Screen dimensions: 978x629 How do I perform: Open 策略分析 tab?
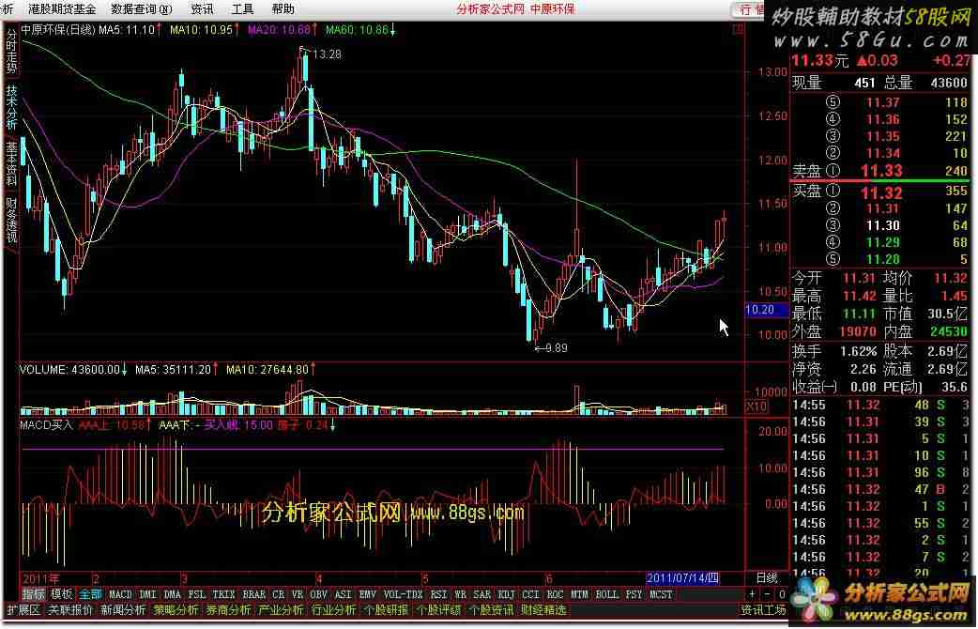click(x=176, y=609)
